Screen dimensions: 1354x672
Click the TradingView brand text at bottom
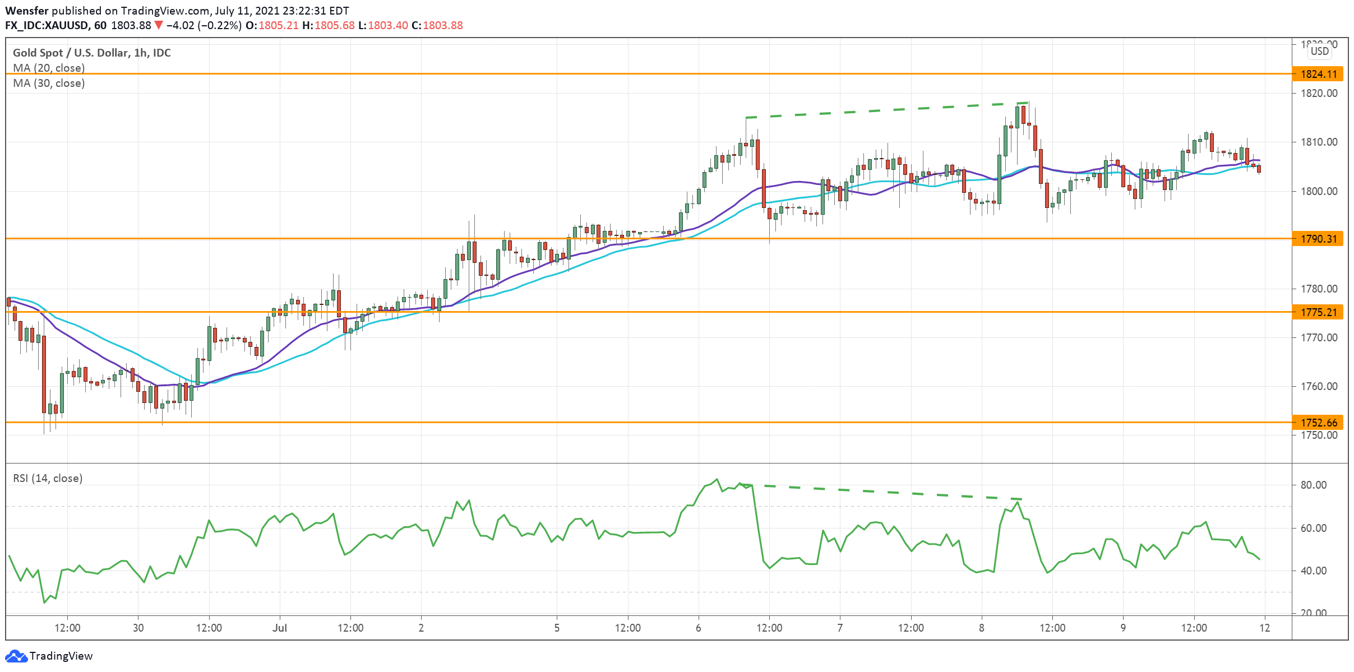click(x=61, y=656)
